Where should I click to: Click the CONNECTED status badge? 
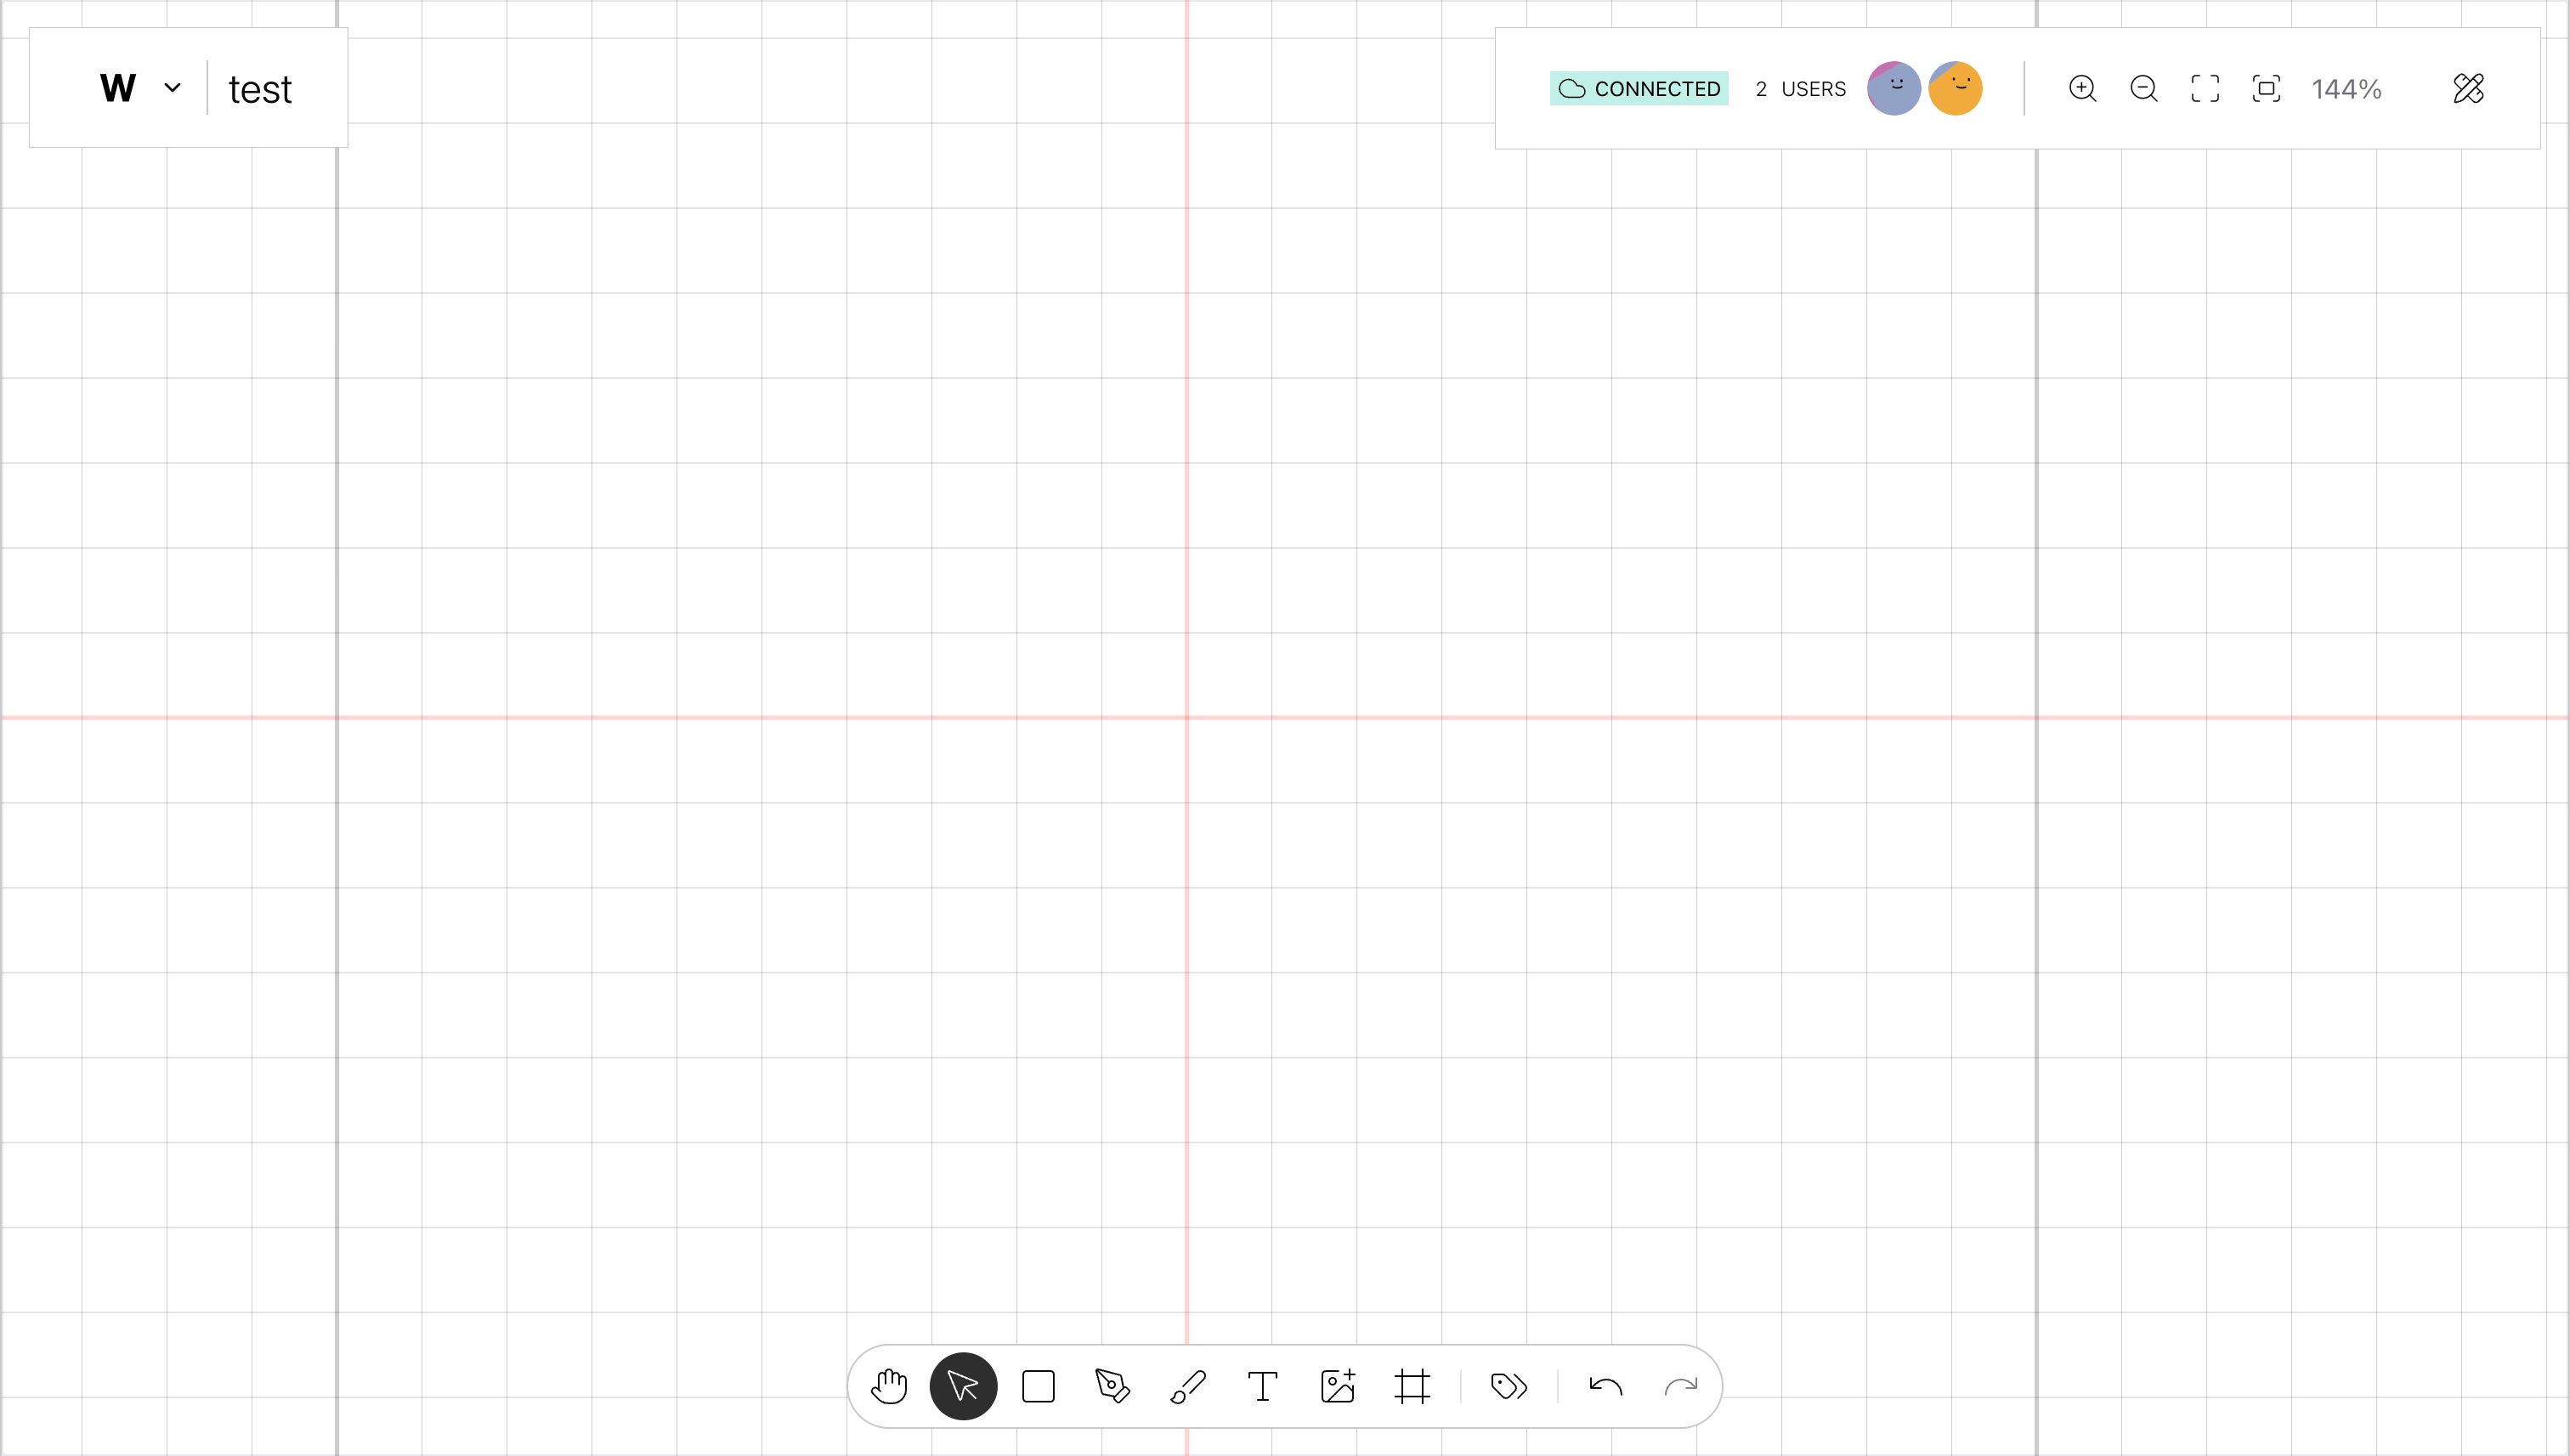(1639, 89)
